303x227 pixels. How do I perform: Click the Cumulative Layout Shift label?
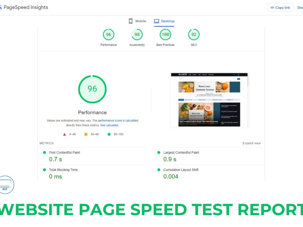[x=181, y=170]
